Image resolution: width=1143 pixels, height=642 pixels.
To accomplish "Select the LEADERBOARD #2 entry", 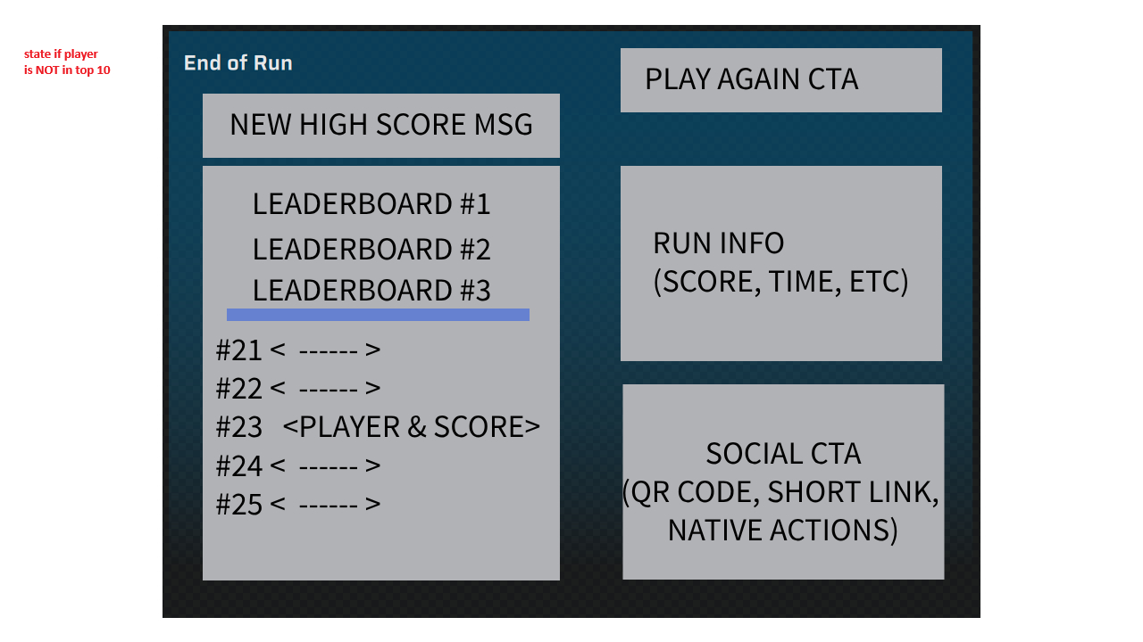I will 371,249.
